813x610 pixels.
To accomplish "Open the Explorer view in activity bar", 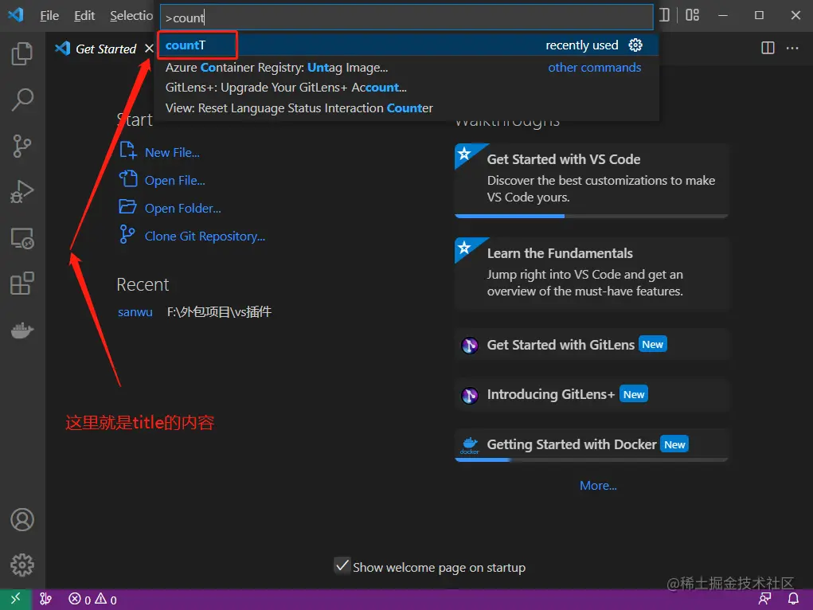I will point(22,53).
